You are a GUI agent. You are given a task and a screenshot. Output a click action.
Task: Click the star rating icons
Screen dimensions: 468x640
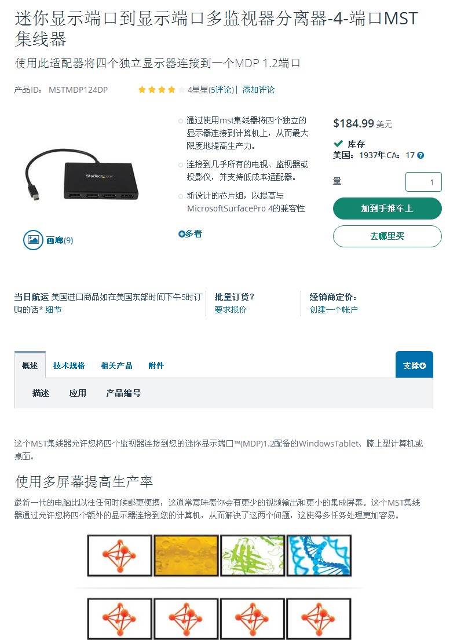(x=162, y=90)
